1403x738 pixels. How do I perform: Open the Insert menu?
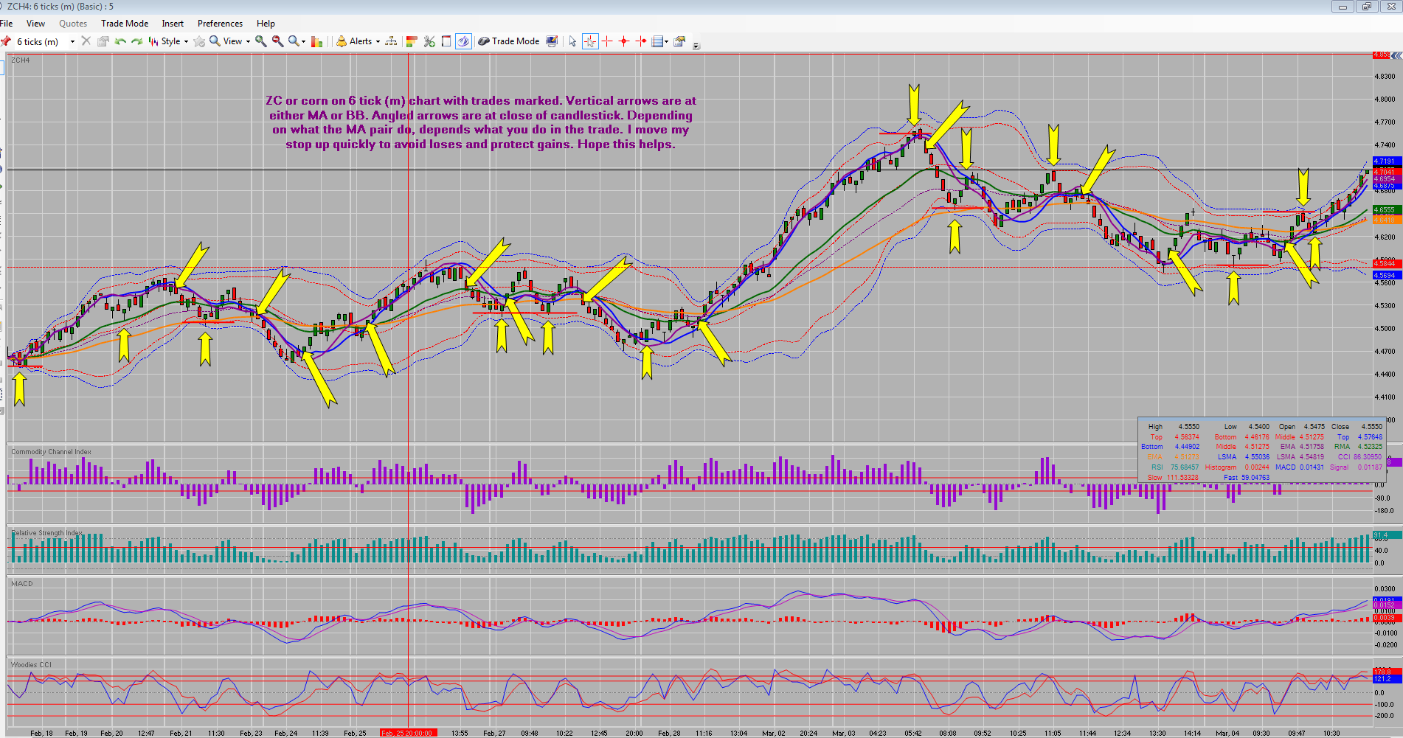(x=173, y=24)
